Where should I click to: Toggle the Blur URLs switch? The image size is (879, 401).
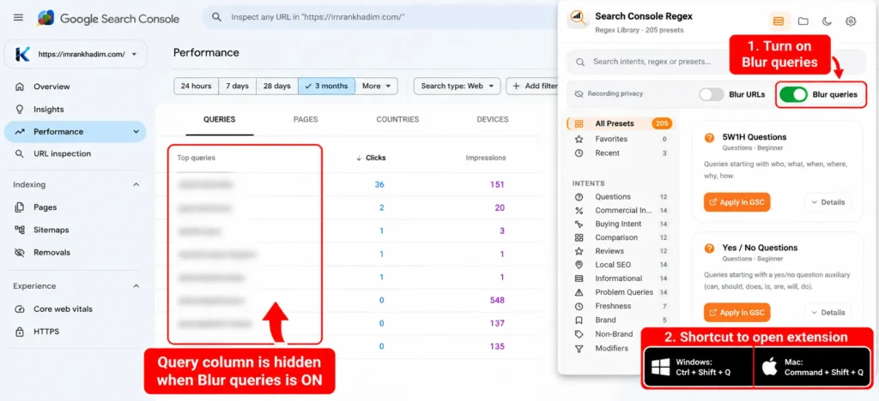click(712, 94)
